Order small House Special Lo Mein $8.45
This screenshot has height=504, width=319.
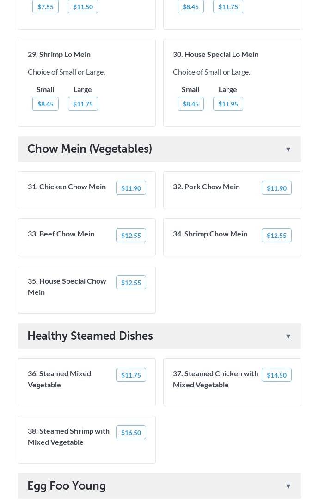pyautogui.click(x=190, y=104)
